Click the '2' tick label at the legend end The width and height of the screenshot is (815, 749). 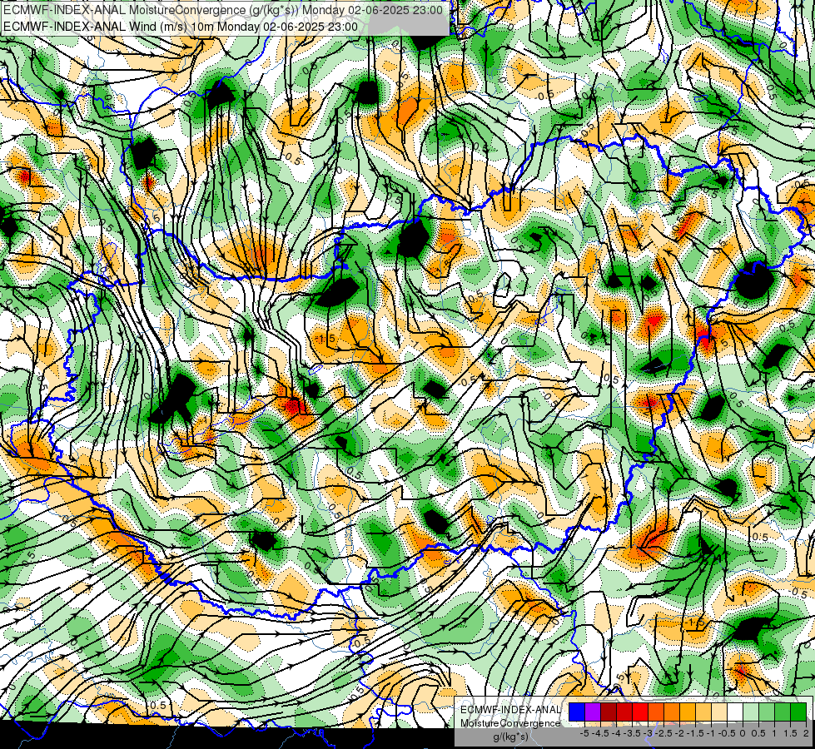(806, 733)
